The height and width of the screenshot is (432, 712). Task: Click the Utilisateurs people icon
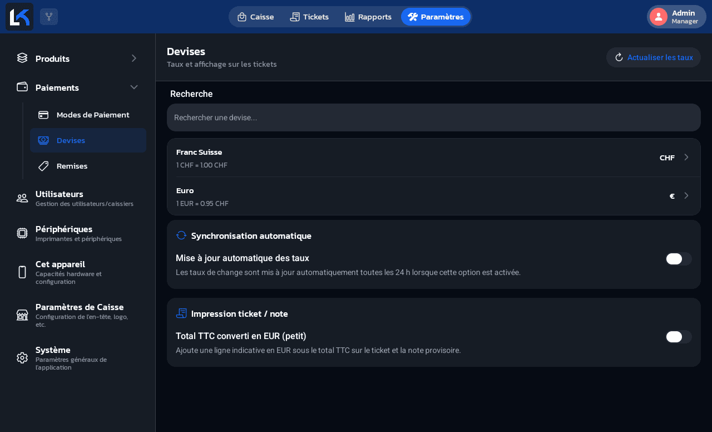22,198
